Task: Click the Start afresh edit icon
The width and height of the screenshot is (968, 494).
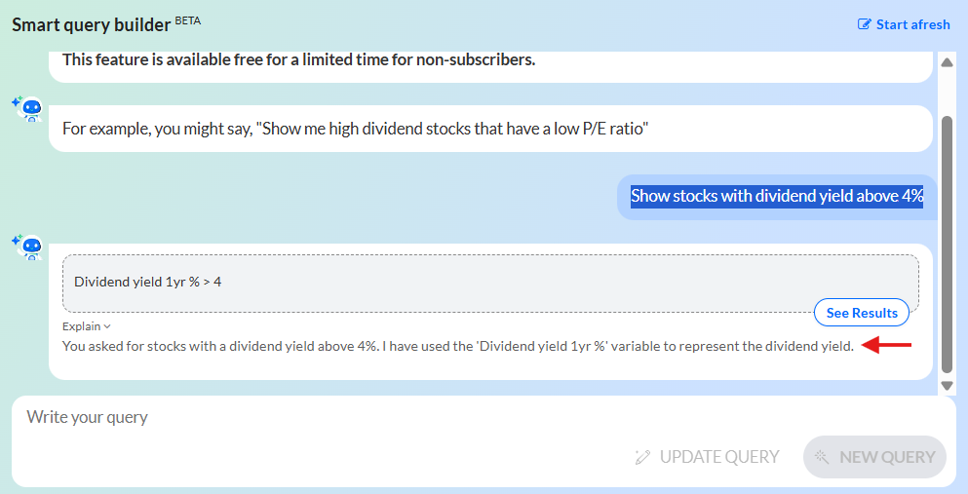Action: point(865,24)
